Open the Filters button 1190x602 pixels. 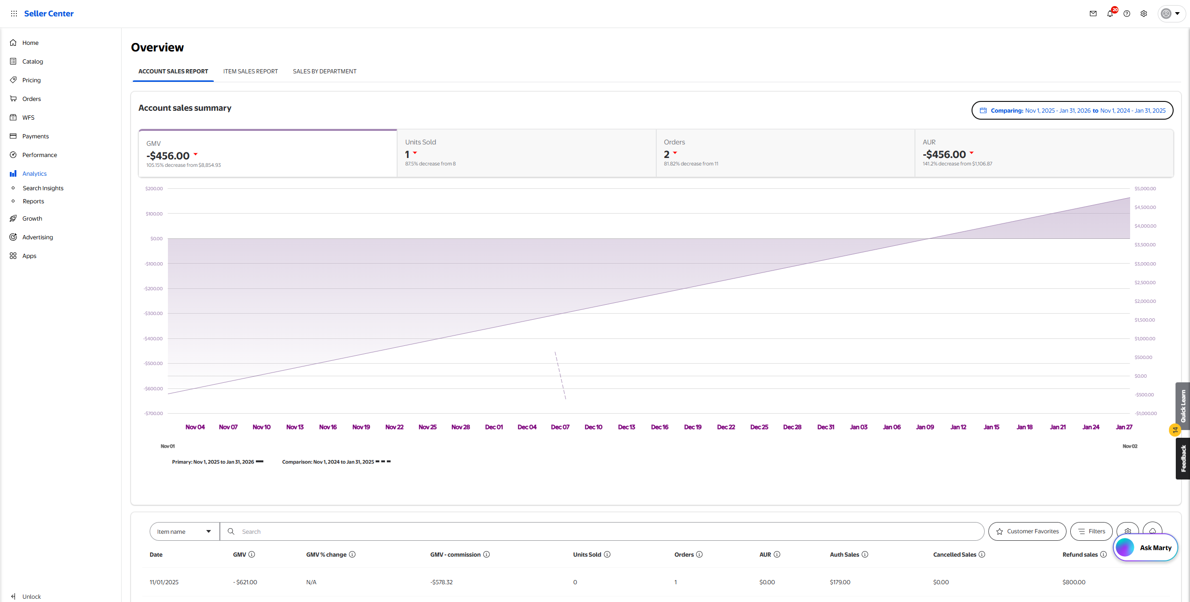pos(1091,531)
